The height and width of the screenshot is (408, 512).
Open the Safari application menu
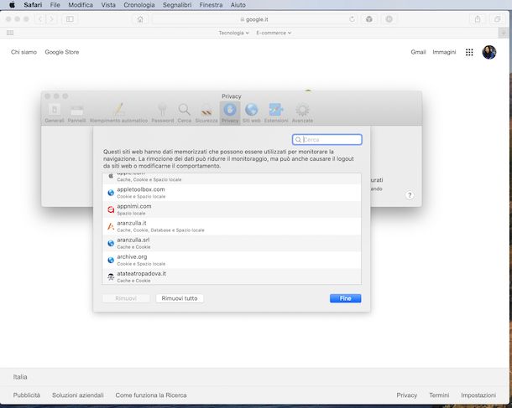point(33,5)
